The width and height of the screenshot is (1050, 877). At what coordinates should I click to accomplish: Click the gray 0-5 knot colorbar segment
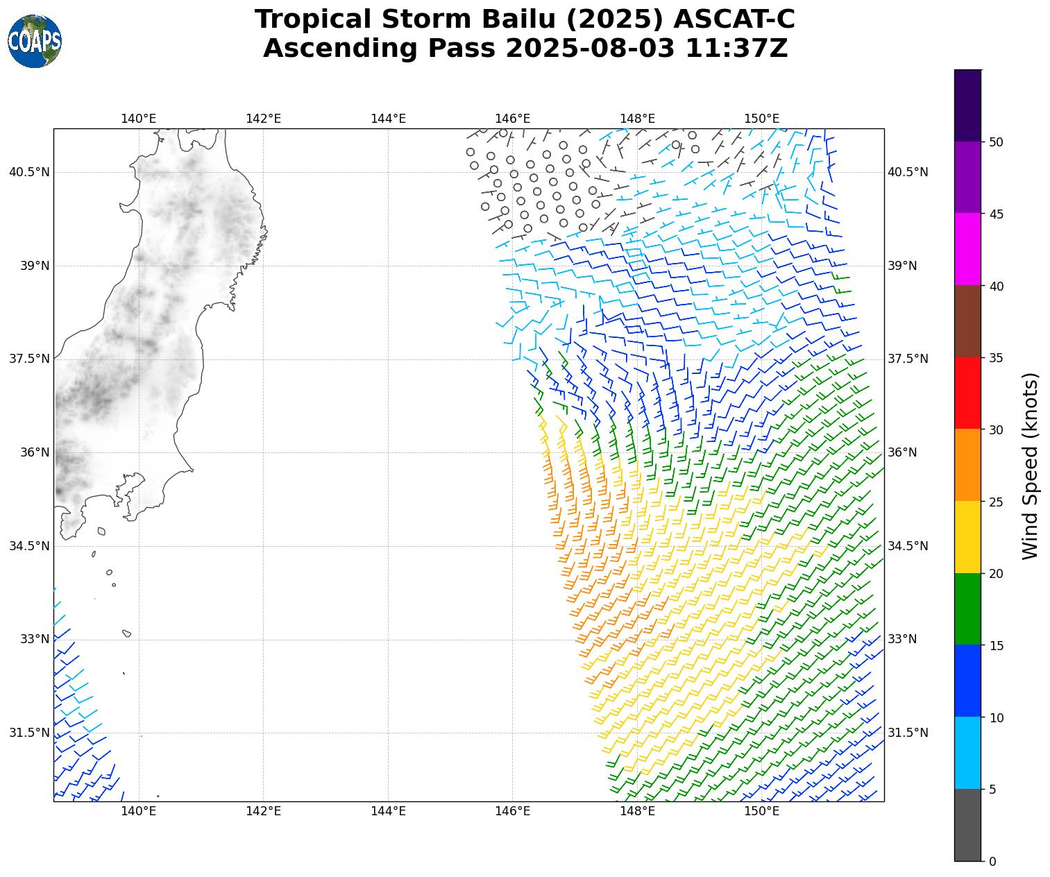coord(967,825)
